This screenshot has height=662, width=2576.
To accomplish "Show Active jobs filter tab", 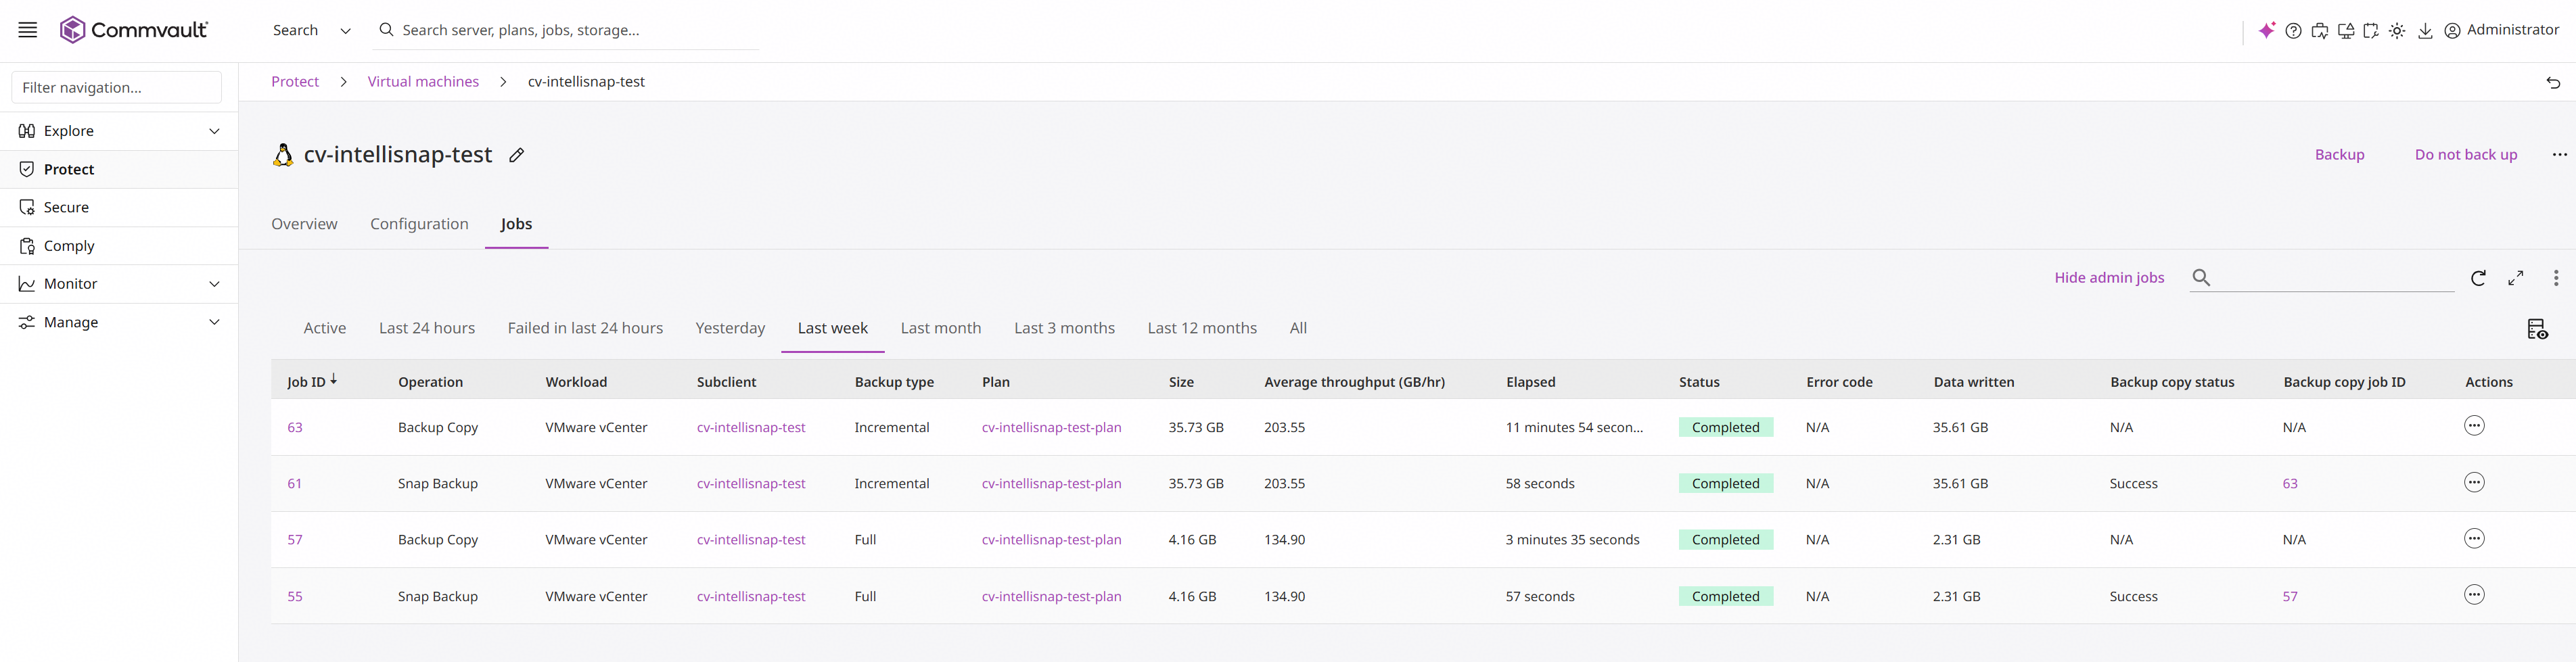I will [x=325, y=328].
